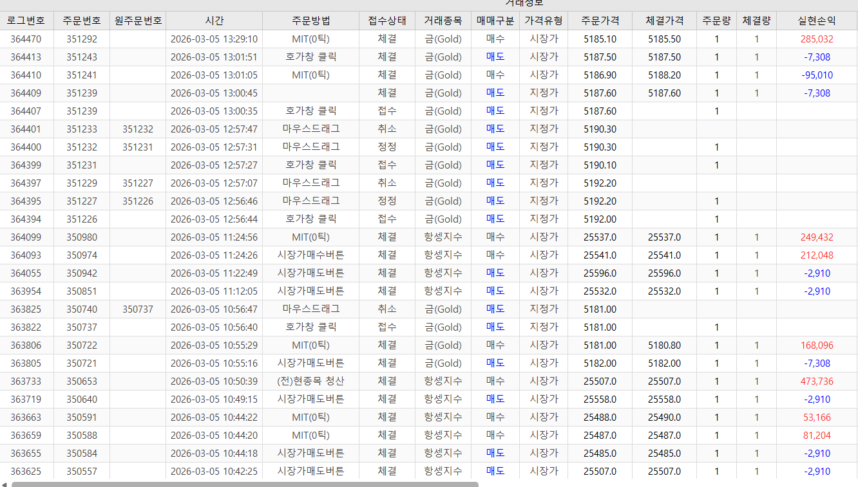
Task: Click the 시간 column header
Action: click(x=214, y=21)
